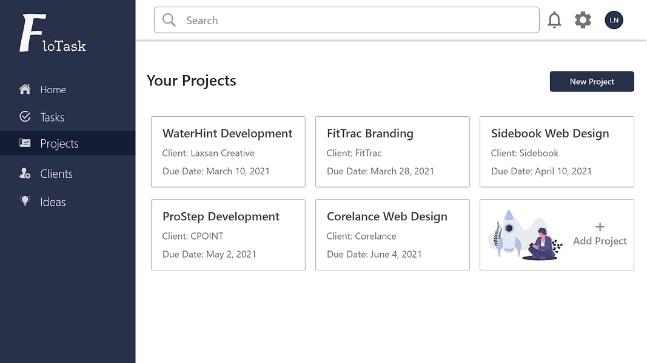Open settings with the gear icon
Screen dimensions: 647x363
click(583, 20)
